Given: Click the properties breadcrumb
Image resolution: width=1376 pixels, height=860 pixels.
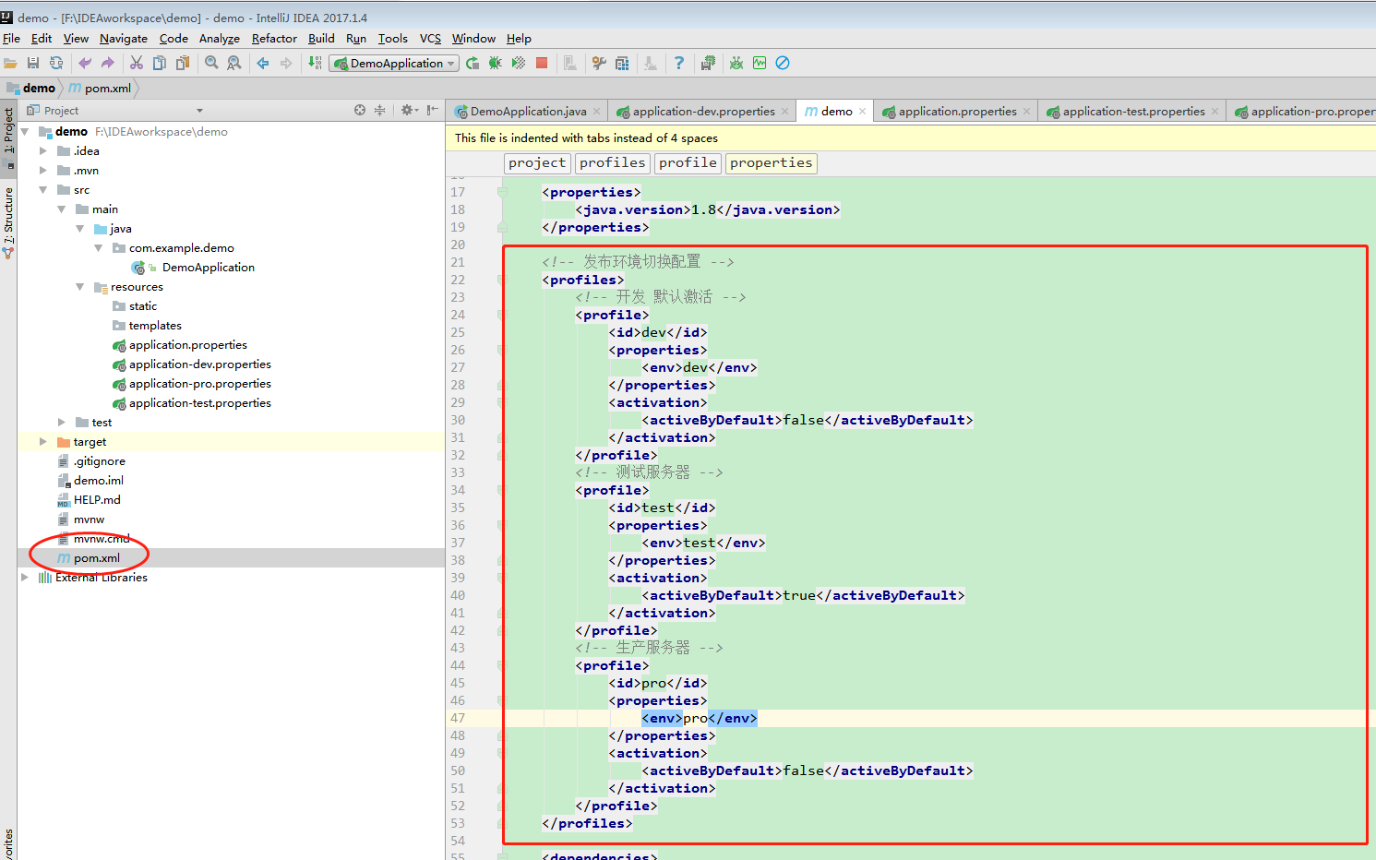Looking at the screenshot, I should click(772, 162).
